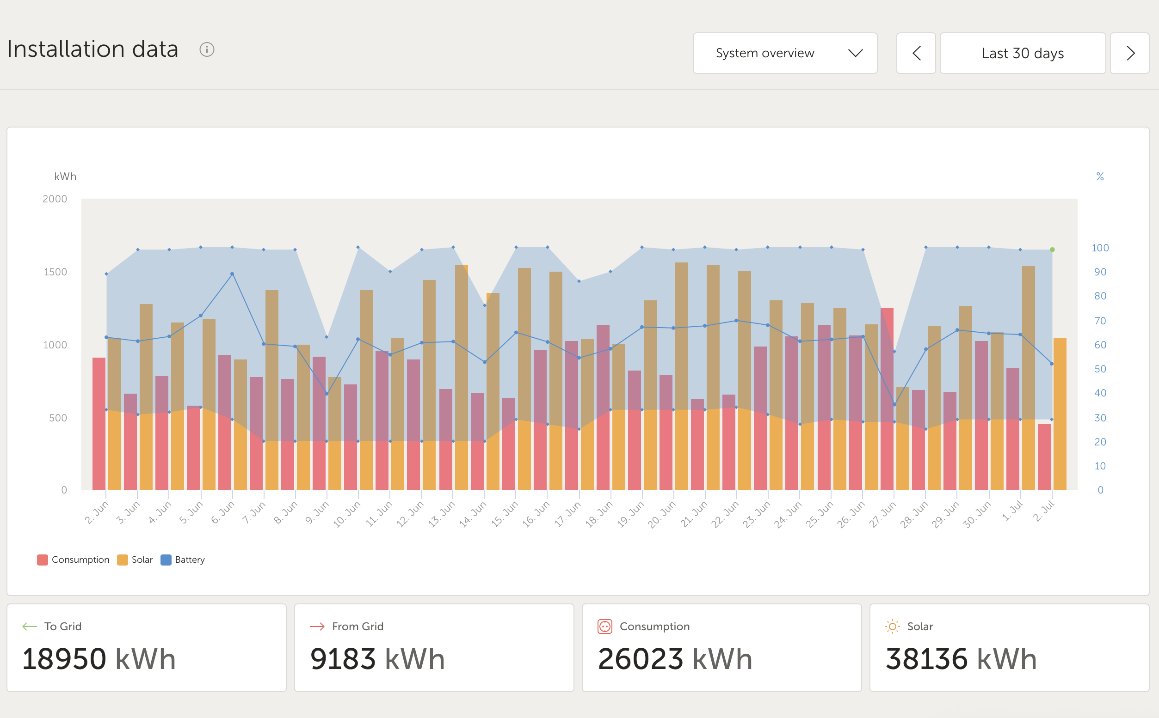
Task: Toggle Consumption series in chart legend
Action: click(x=80, y=560)
